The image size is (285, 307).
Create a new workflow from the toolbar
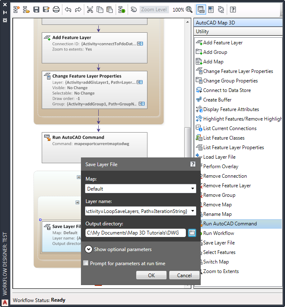[17, 10]
